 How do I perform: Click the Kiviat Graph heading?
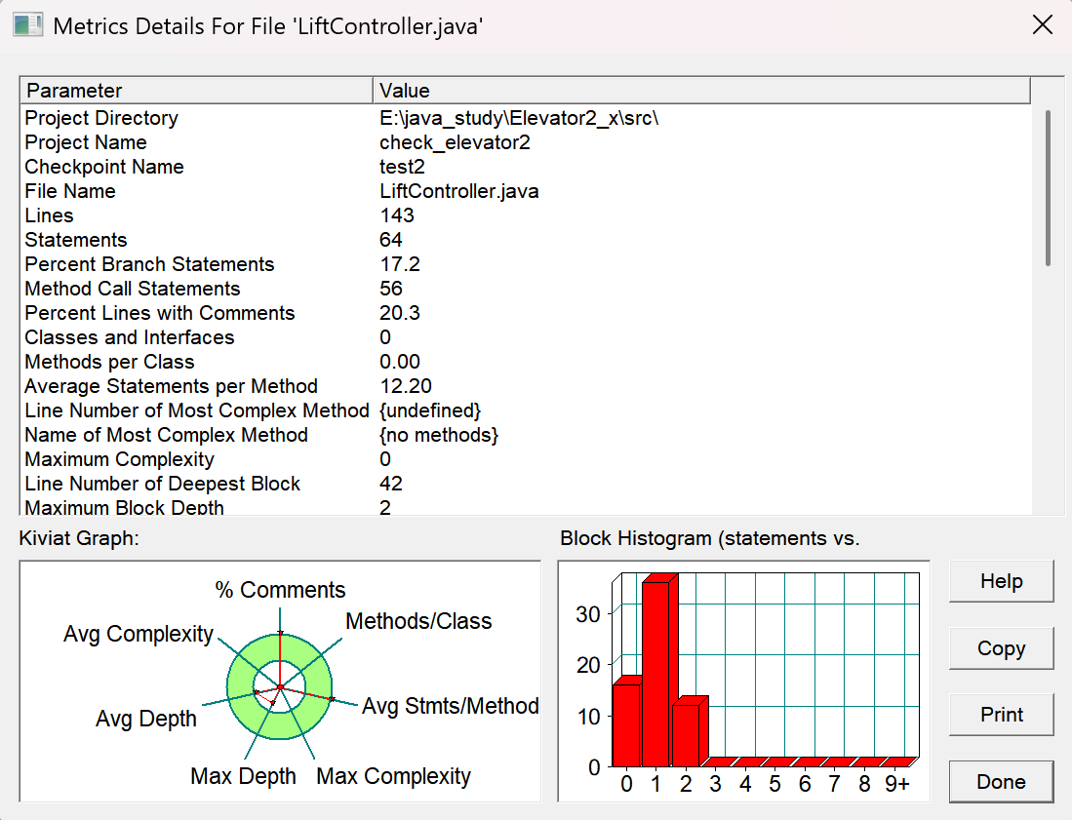click(x=79, y=538)
